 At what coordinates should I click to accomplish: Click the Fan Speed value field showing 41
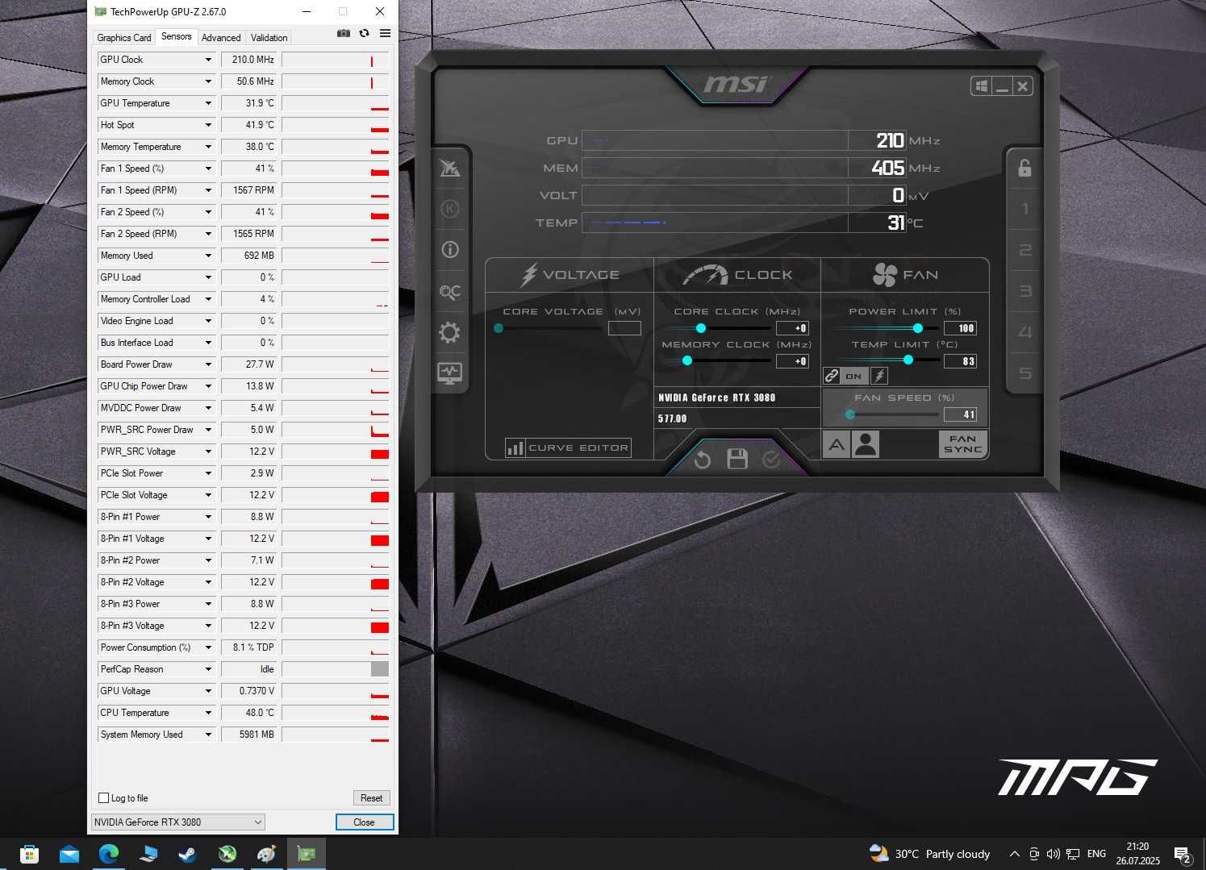tap(960, 414)
